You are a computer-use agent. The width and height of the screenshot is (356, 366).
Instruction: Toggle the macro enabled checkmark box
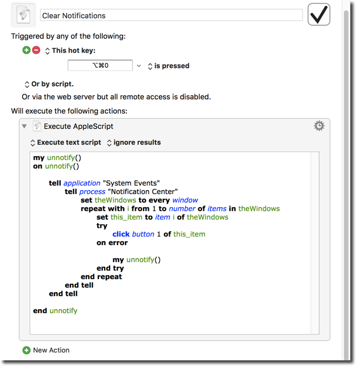pyautogui.click(x=319, y=14)
